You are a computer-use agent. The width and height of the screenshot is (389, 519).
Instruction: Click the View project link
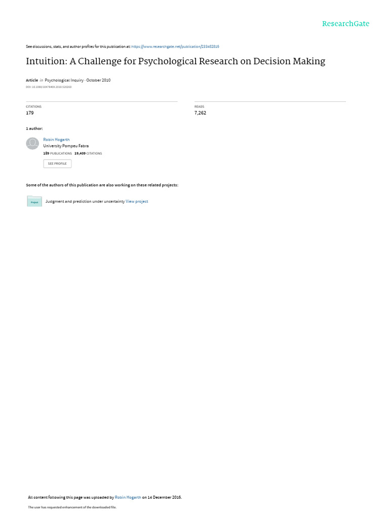tap(137, 201)
